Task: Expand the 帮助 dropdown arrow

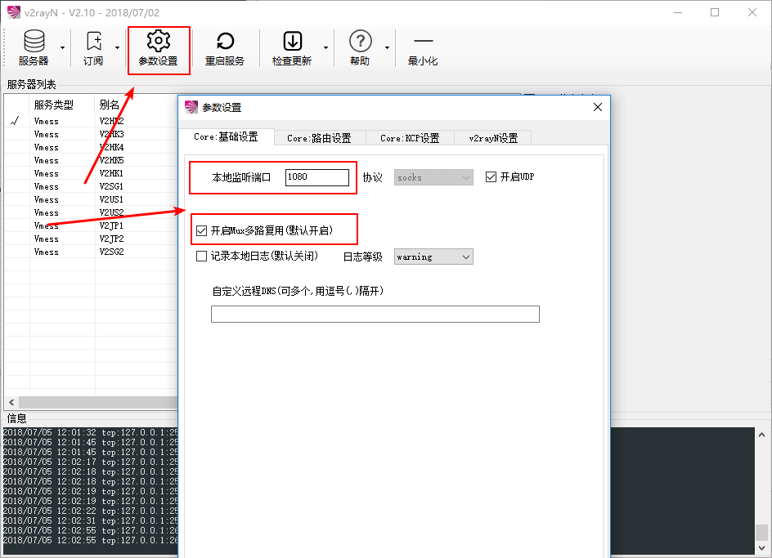Action: (387, 47)
